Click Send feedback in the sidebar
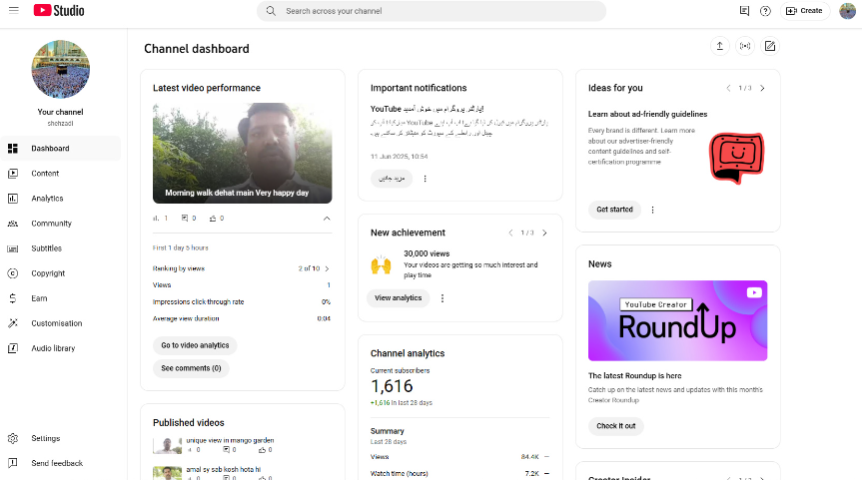862x480 pixels. tap(61, 463)
